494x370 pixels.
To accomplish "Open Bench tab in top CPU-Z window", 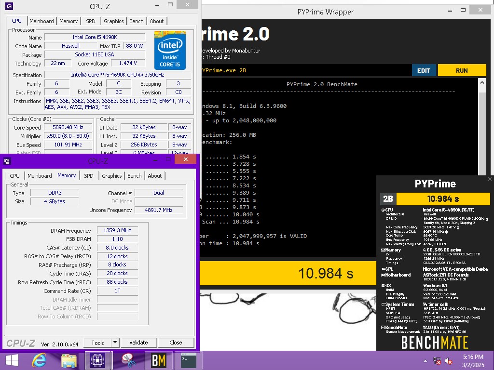I will 137,21.
